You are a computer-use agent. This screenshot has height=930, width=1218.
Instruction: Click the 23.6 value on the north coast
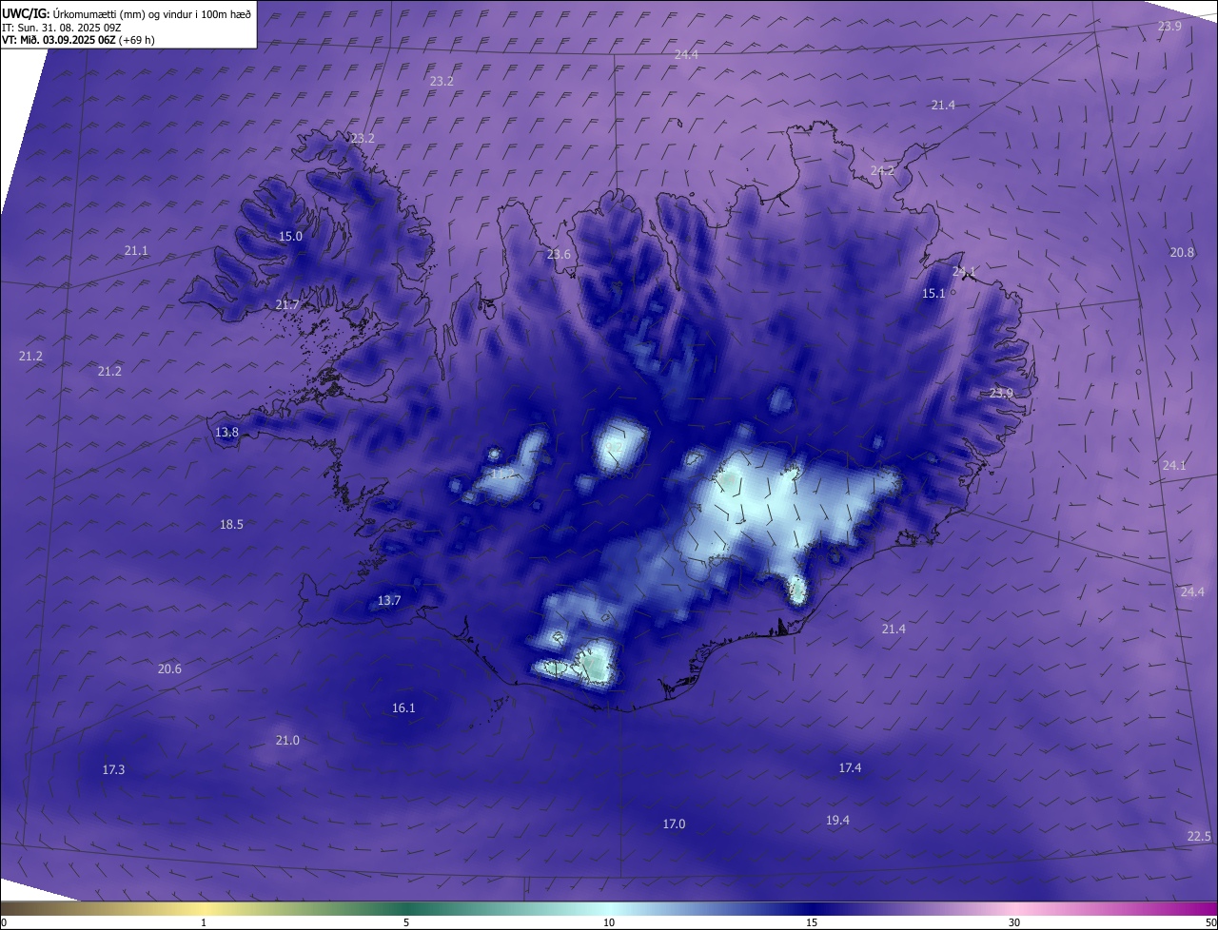point(559,254)
